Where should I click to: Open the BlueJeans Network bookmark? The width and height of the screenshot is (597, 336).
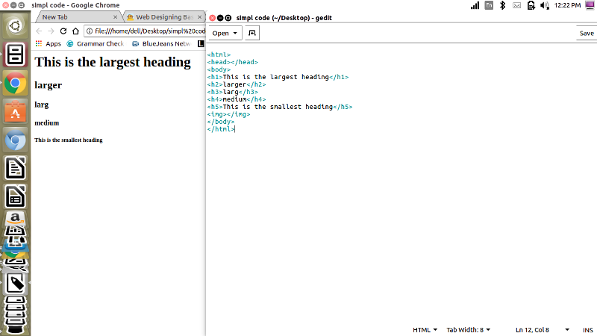(x=161, y=44)
